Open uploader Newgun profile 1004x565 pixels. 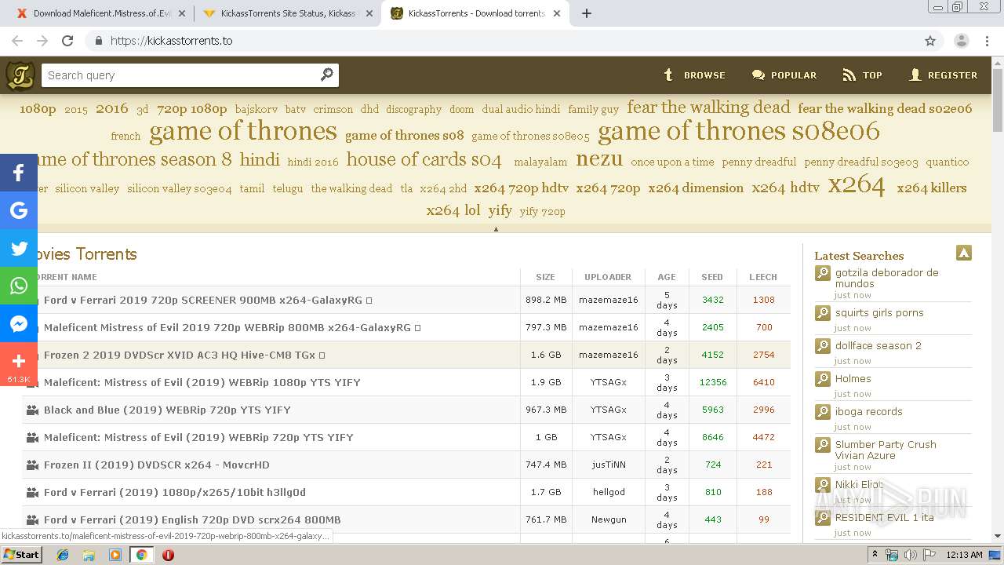coord(609,519)
